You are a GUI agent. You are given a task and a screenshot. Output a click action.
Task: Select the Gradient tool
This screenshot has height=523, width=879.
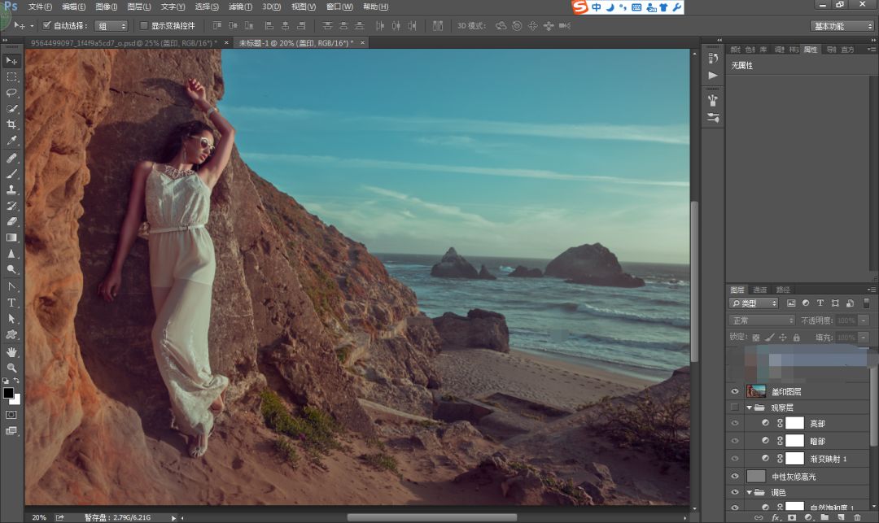(x=11, y=238)
